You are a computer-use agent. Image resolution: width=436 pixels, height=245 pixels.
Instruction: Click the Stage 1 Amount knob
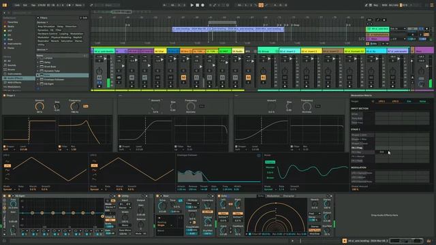point(40,106)
